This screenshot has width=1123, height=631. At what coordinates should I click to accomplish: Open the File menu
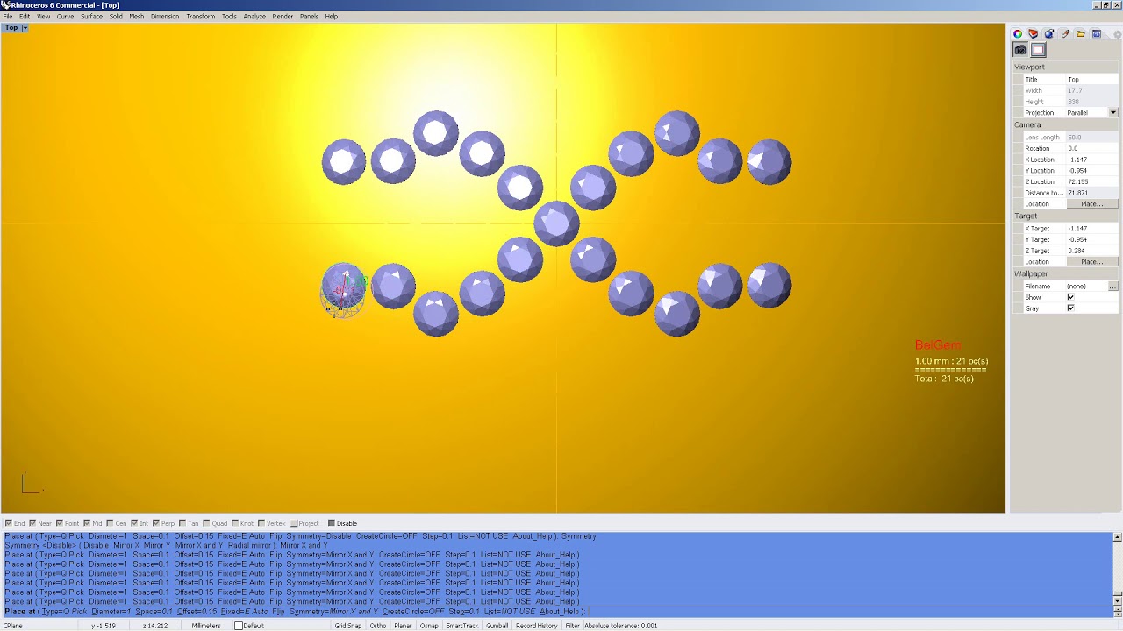[x=8, y=17]
